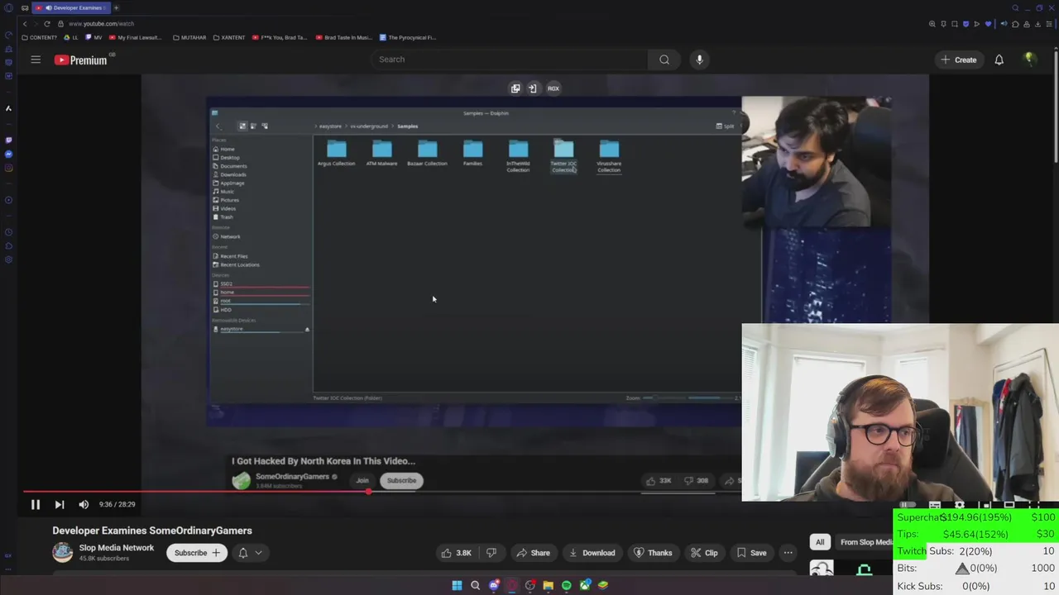Open Slop Media Network channel link
The image size is (1059, 595).
pyautogui.click(x=117, y=548)
